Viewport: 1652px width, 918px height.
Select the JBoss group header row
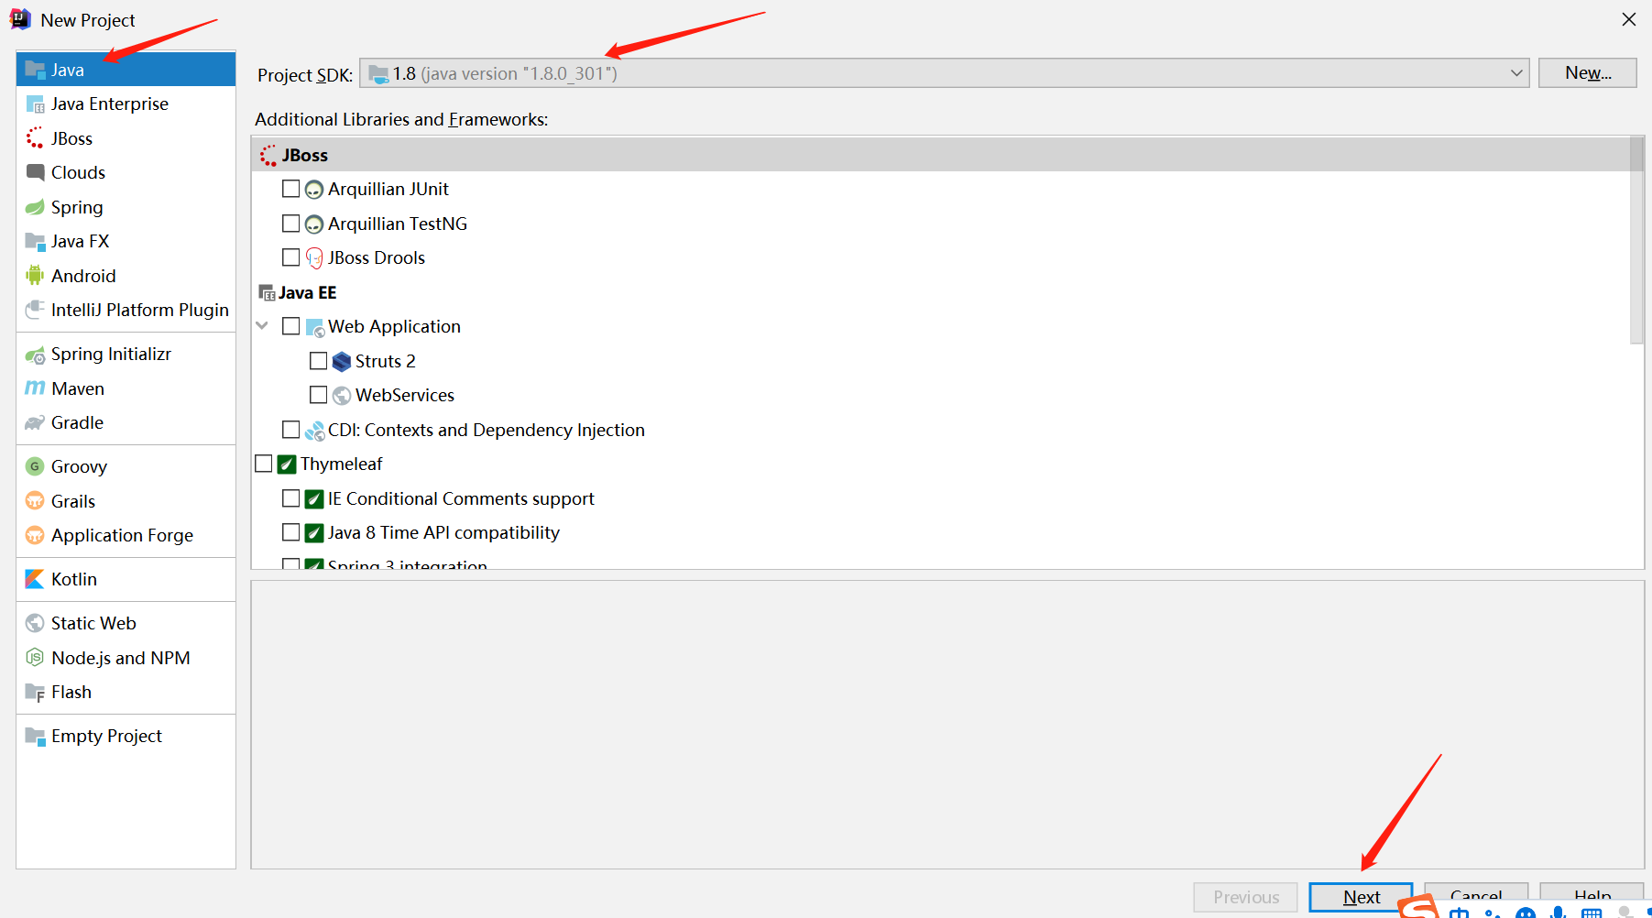point(941,155)
